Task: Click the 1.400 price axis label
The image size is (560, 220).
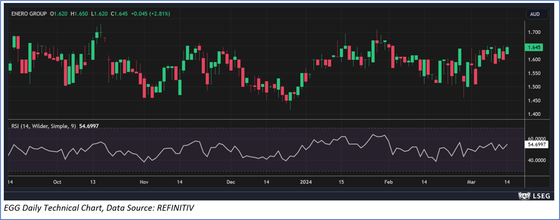Action: 534,114
